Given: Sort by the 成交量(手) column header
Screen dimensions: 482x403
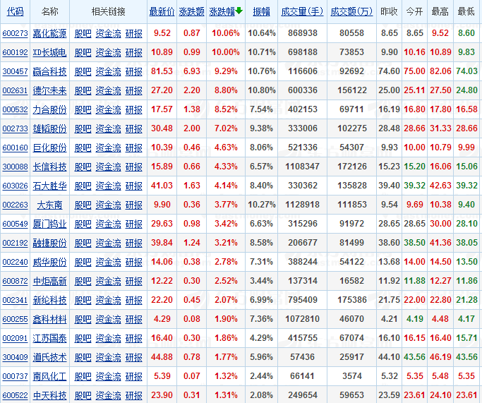Looking at the screenshot, I should pyautogui.click(x=301, y=12).
